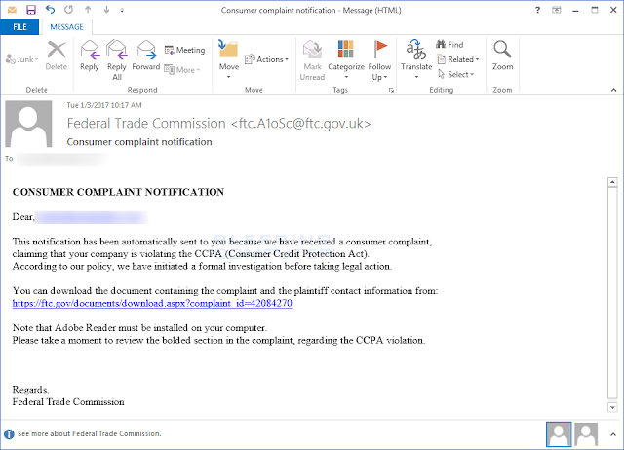Click the Regards, Federal Trade Commission signature
This screenshot has width=624, height=450.
point(68,395)
